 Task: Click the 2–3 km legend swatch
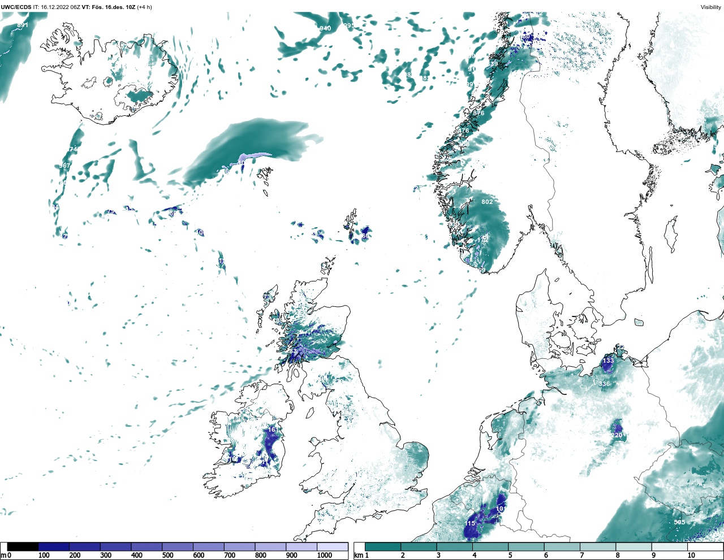point(419,547)
